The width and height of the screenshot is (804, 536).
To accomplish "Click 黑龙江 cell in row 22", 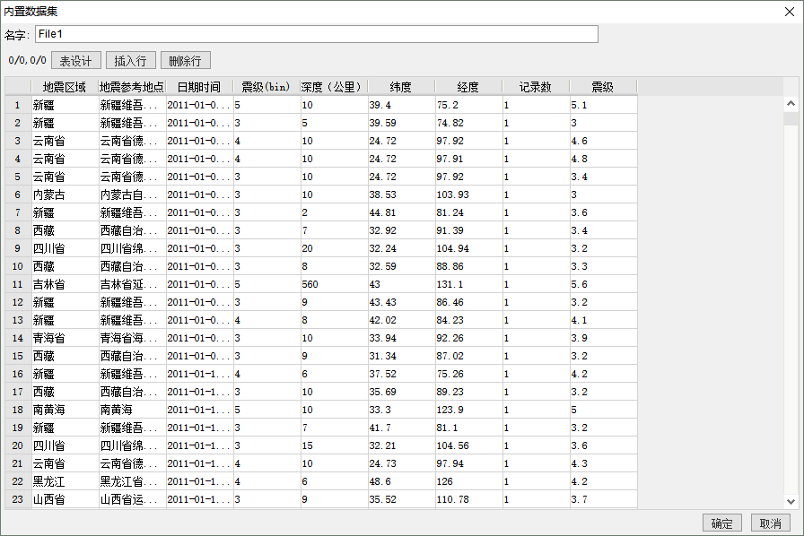I will point(65,481).
